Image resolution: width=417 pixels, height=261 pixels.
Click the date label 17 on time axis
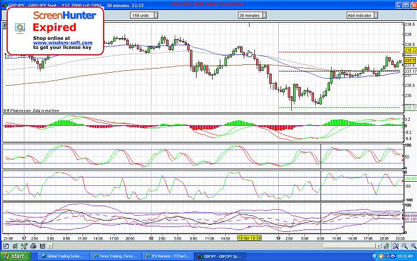coord(24,238)
